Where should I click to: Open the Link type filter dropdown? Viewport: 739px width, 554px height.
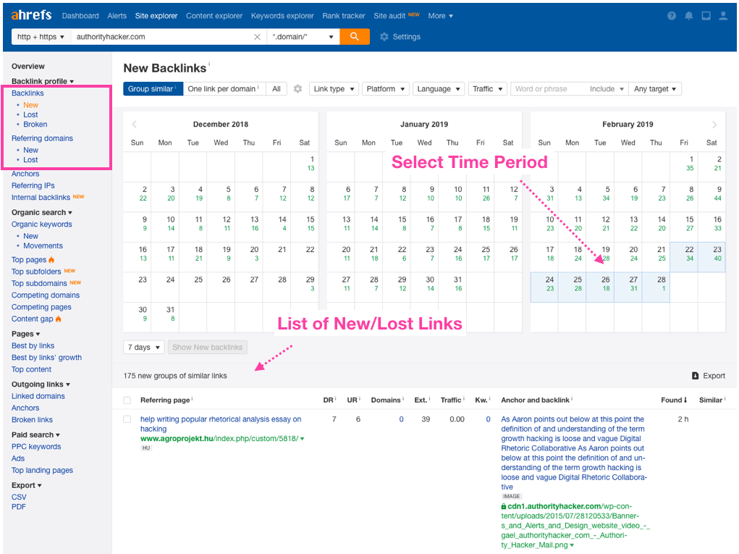pyautogui.click(x=334, y=88)
